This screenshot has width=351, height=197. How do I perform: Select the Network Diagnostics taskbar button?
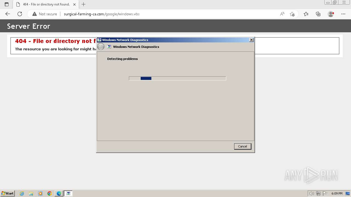(x=68, y=193)
